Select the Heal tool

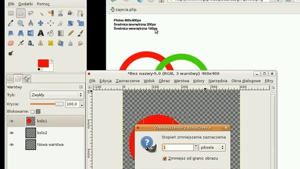[51, 43]
